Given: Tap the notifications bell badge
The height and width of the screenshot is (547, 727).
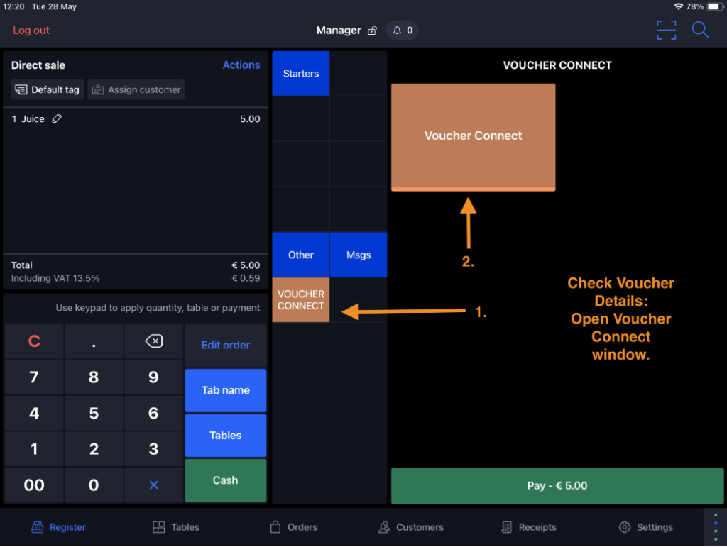Looking at the screenshot, I should click(x=403, y=31).
